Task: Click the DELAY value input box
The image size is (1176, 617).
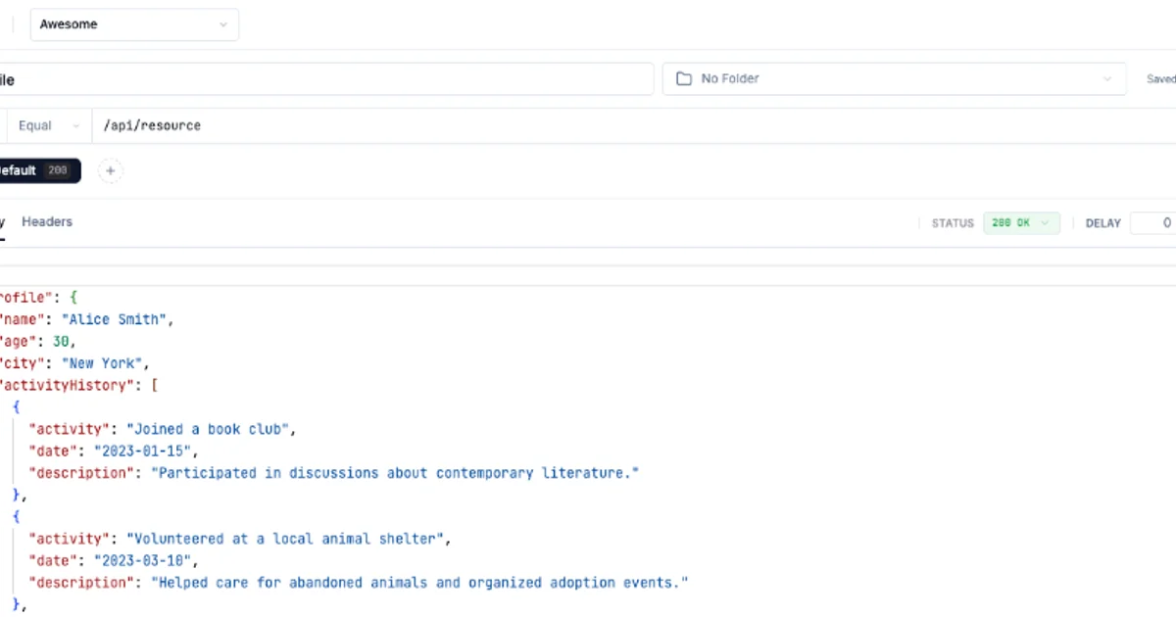Action: point(1153,223)
